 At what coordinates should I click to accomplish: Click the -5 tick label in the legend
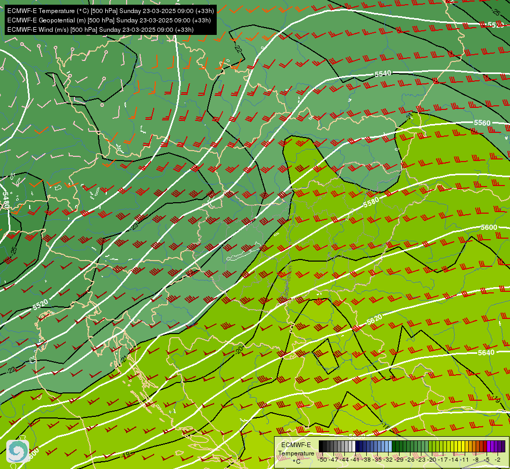click(x=487, y=460)
